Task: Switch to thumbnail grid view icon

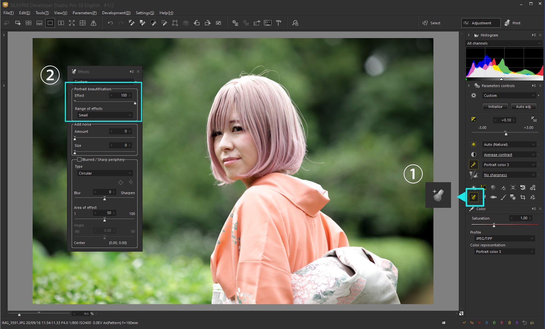Action: tap(28, 23)
